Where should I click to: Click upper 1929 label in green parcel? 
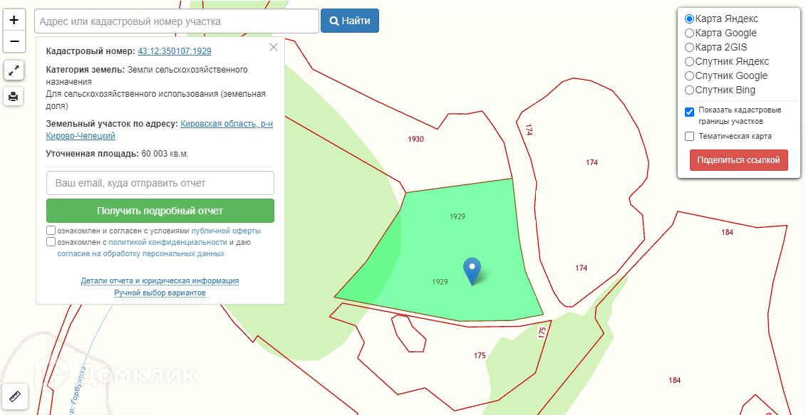[457, 216]
